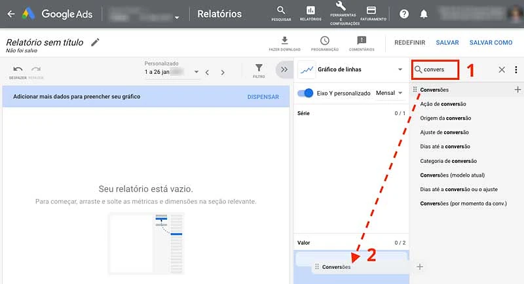Image resolution: width=524 pixels, height=284 pixels.
Task: Toggle Eixo Y personalizado switch
Action: 305,93
